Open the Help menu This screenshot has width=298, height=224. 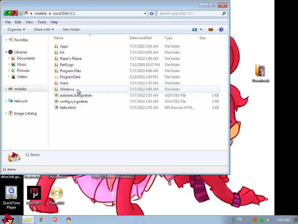(x=54, y=22)
